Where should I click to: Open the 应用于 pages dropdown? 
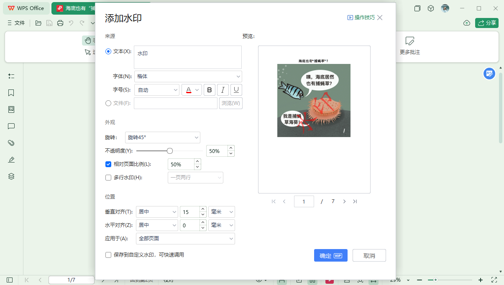tap(185, 239)
